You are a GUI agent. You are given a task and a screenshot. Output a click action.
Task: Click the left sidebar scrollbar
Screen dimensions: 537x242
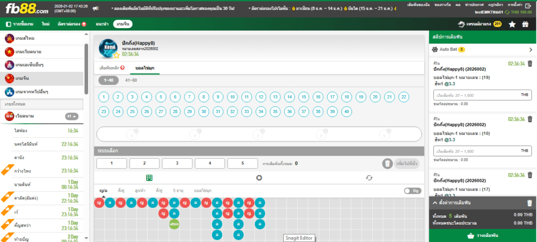tap(87, 69)
